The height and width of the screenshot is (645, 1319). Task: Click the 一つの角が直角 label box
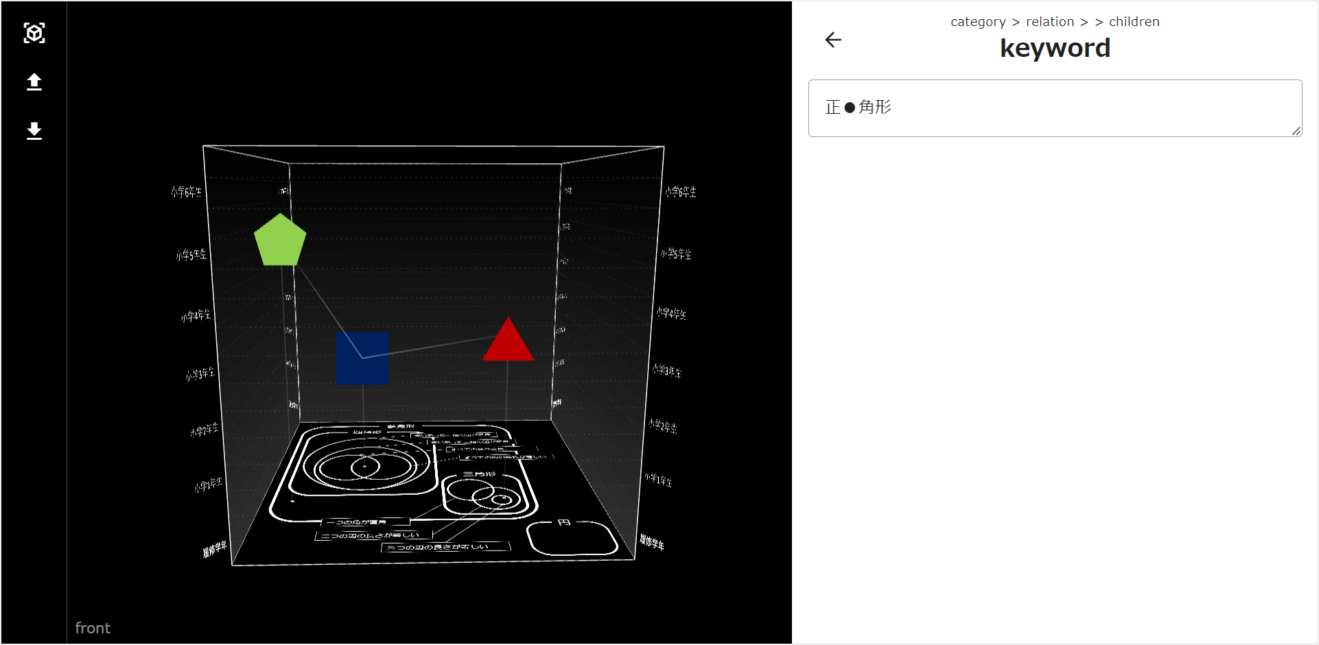364,522
